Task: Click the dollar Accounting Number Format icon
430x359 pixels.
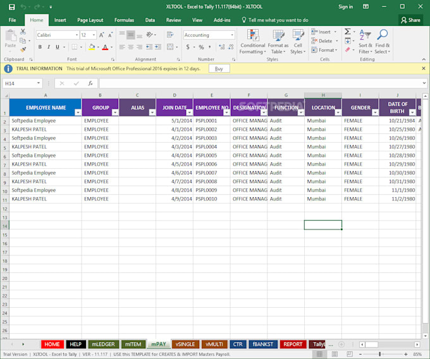Action: point(188,47)
